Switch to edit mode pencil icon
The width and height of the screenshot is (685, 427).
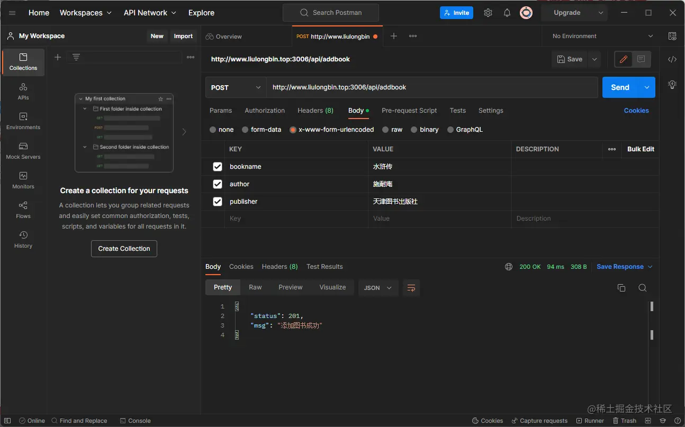624,59
